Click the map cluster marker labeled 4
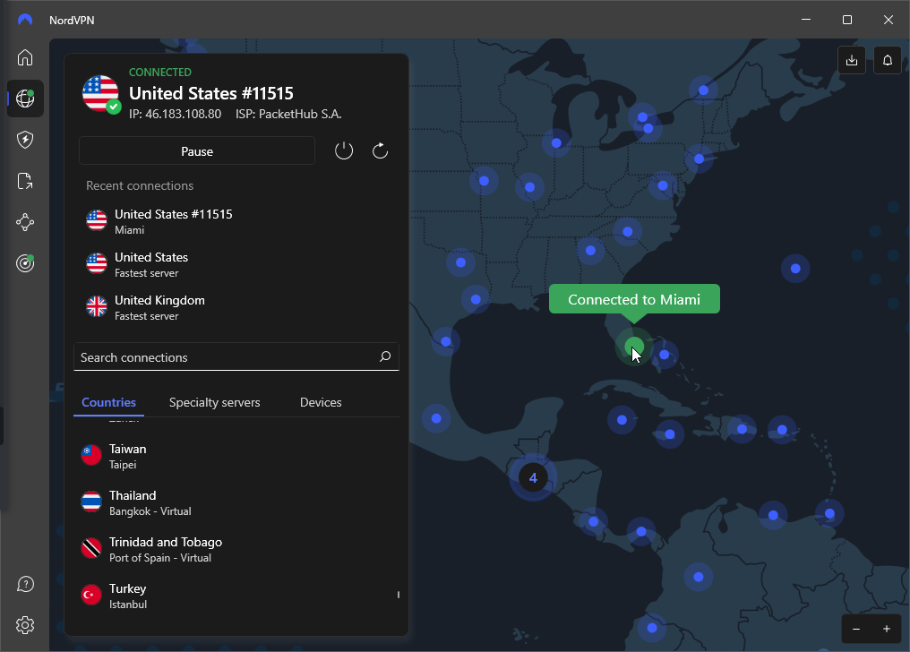 coord(533,477)
